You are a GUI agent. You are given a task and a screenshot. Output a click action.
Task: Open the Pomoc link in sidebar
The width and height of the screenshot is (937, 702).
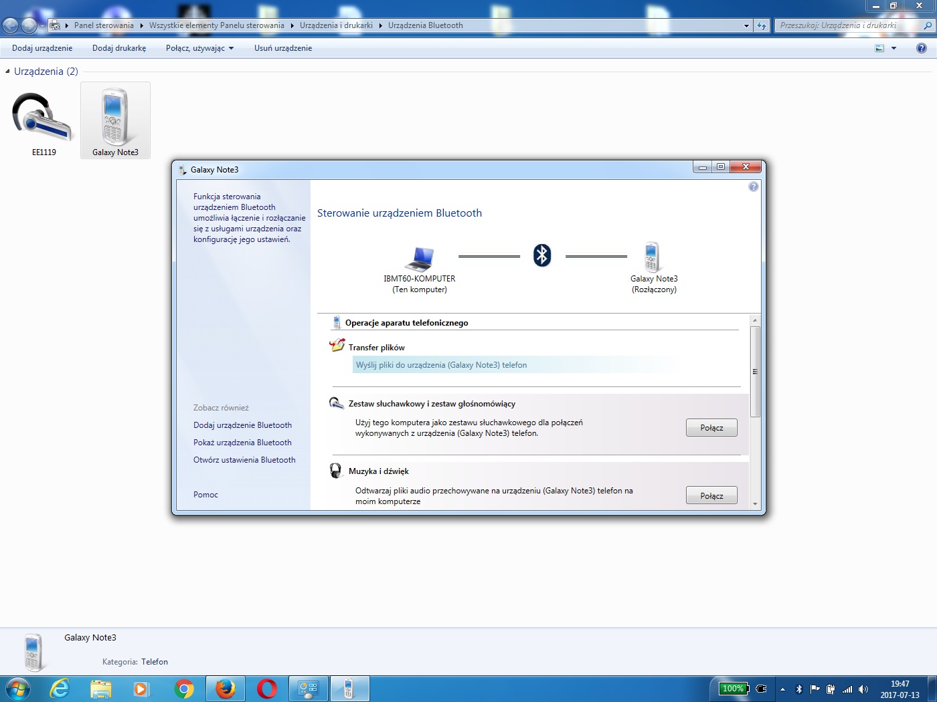click(x=205, y=495)
